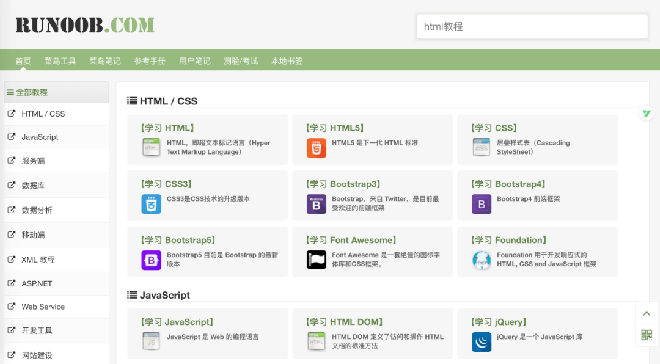
Task: Select HTML / CSS in the sidebar
Action: pyautogui.click(x=56, y=114)
